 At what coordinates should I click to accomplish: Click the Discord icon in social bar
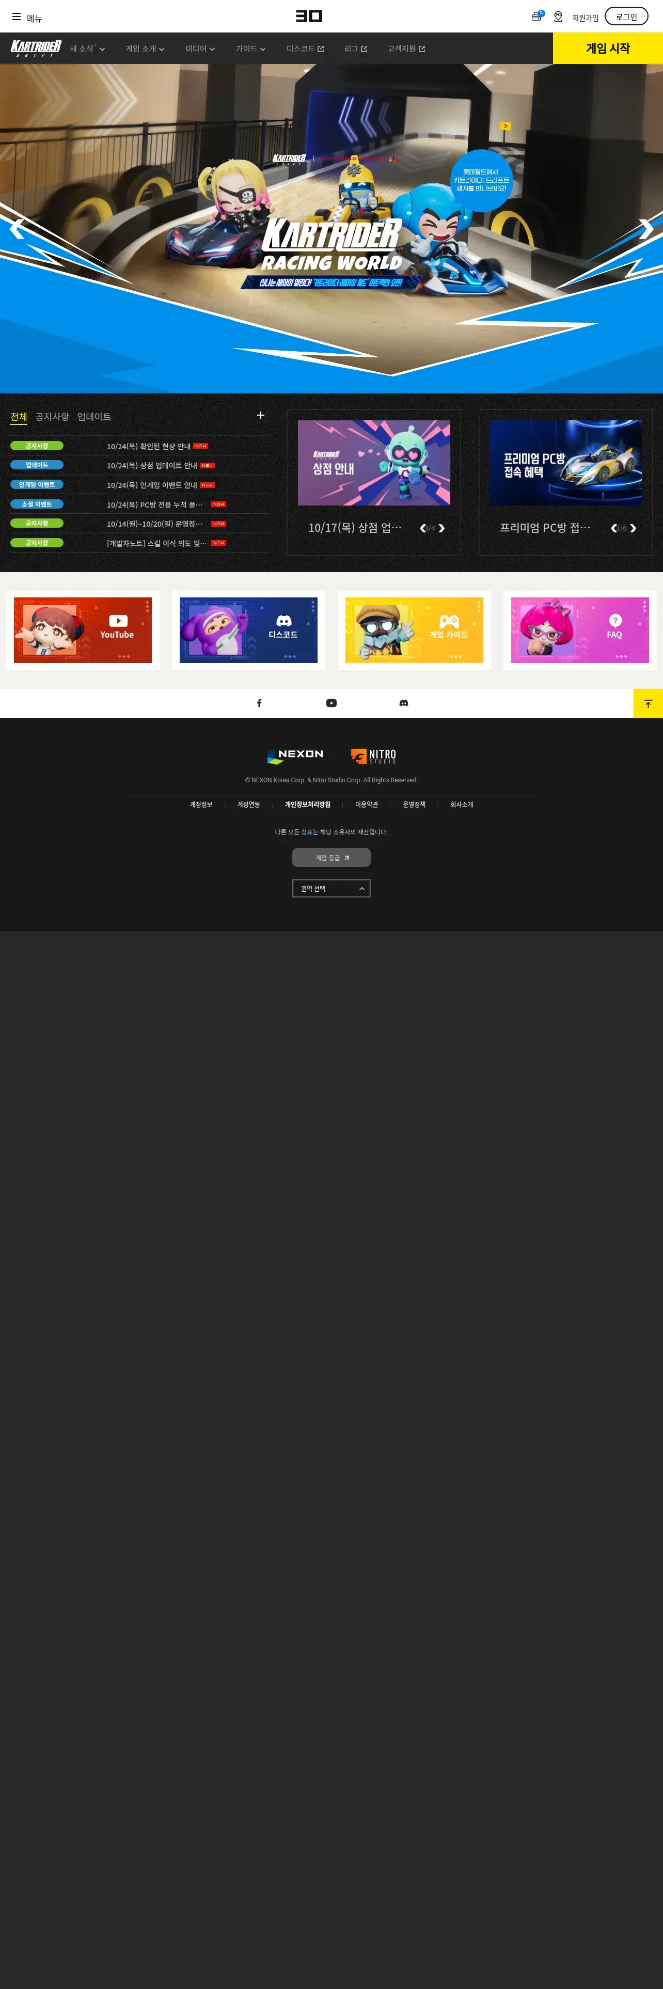404,703
